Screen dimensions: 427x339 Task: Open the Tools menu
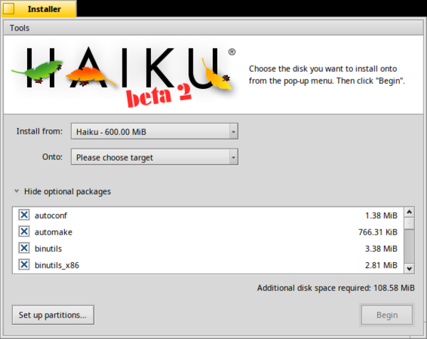19,28
